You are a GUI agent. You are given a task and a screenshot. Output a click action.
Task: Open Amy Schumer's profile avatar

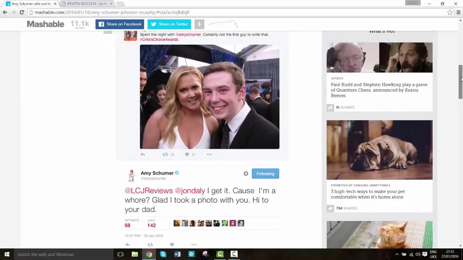coord(132,175)
